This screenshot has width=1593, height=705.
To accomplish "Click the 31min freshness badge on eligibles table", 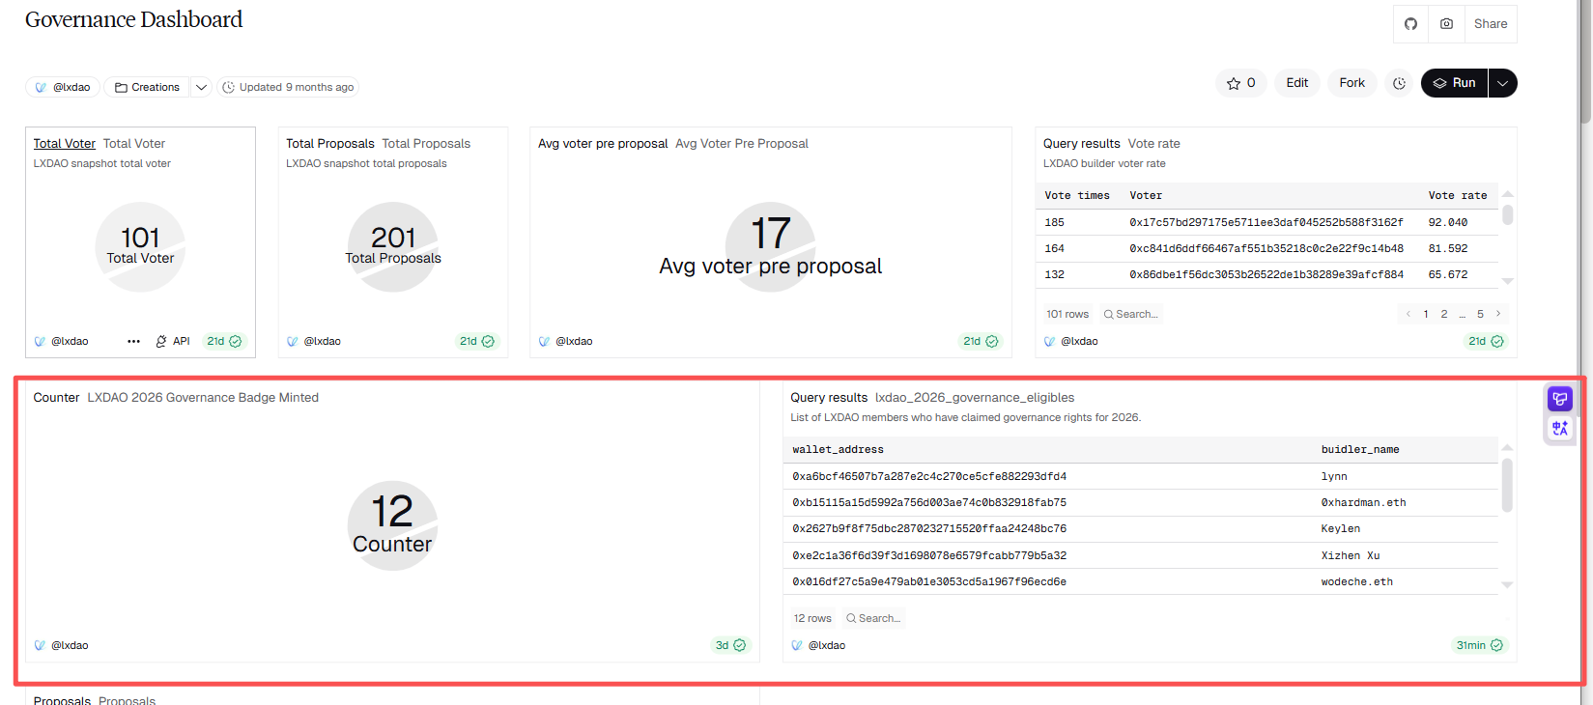I will click(1479, 645).
